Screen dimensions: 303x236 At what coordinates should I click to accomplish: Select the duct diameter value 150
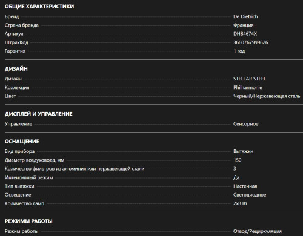238,160
